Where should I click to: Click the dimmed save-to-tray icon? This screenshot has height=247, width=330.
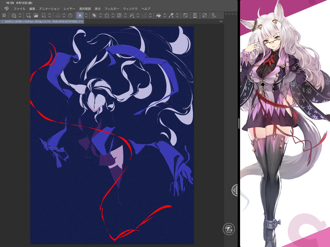(58, 15)
